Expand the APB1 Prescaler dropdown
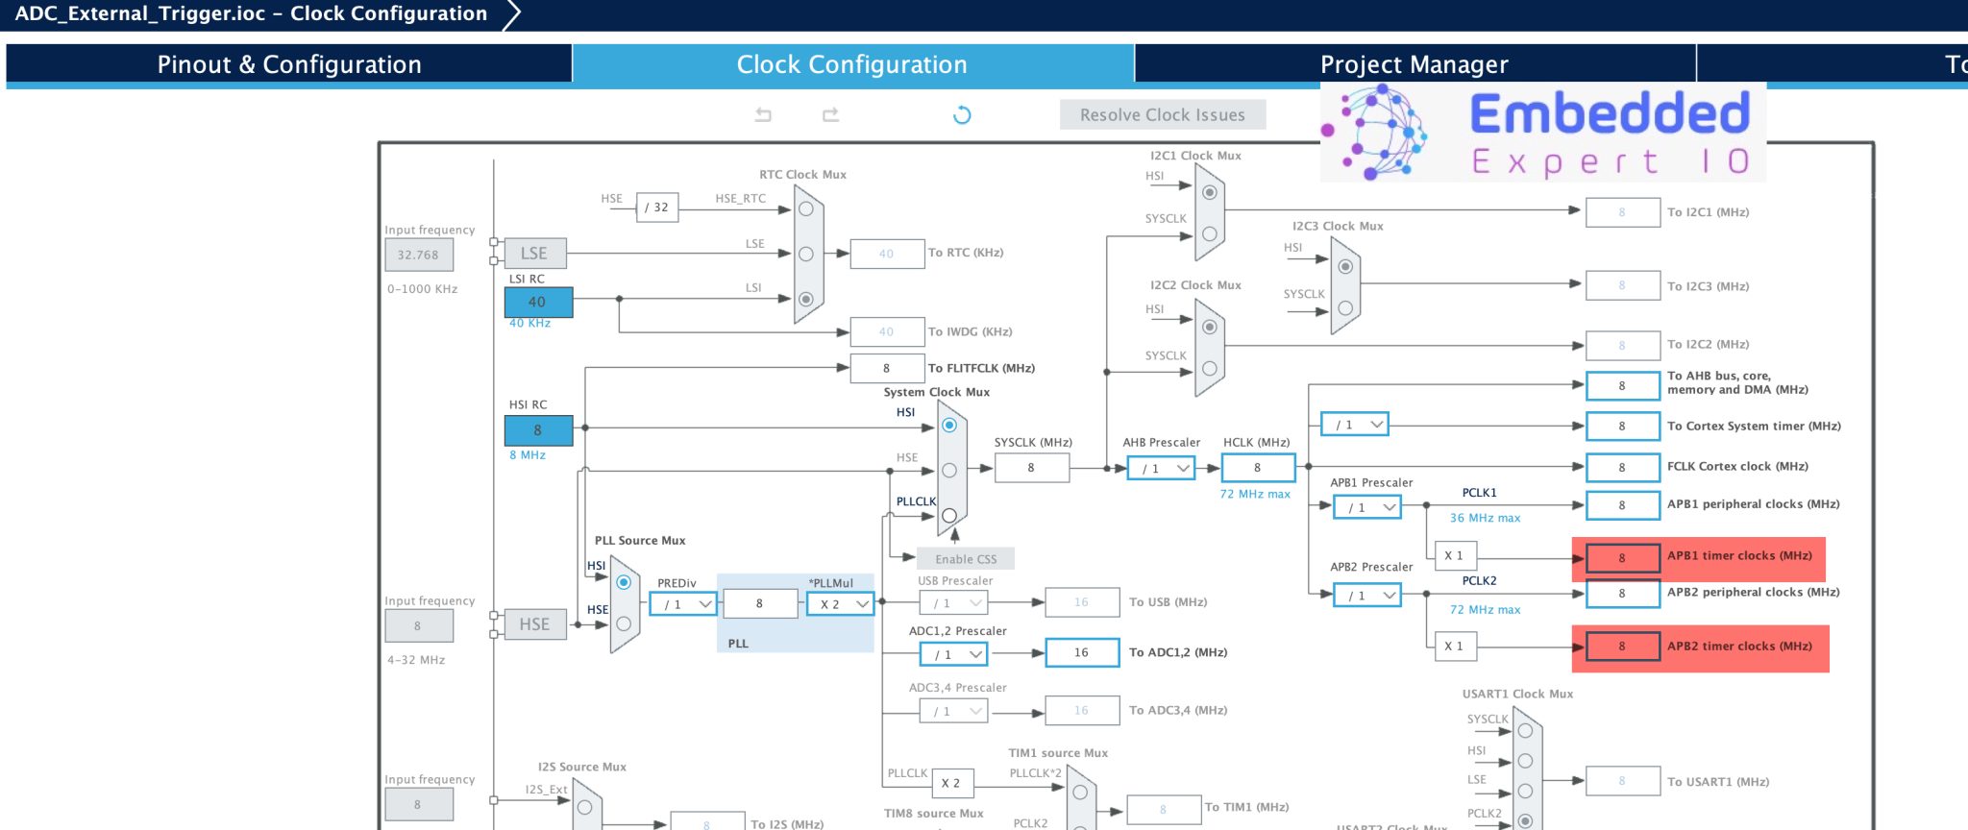The height and width of the screenshot is (830, 1968). coord(1366,507)
